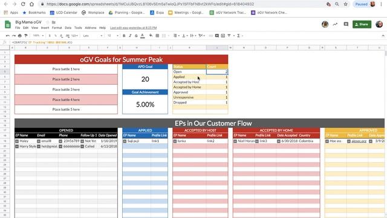Create a filter with funnel icon

229,36
